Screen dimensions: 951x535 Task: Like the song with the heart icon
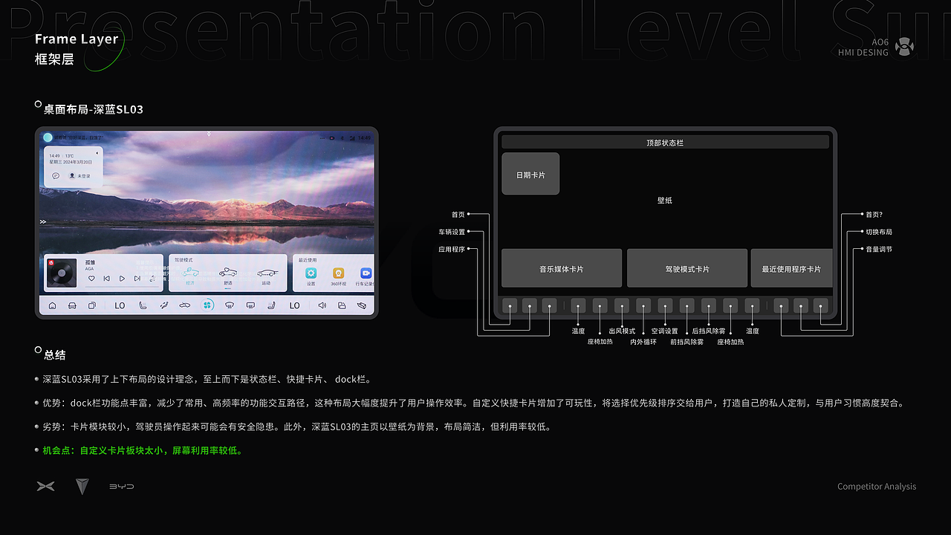[91, 278]
